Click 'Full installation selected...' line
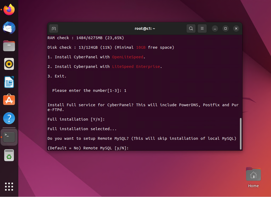The image size is (271, 197). point(82,129)
